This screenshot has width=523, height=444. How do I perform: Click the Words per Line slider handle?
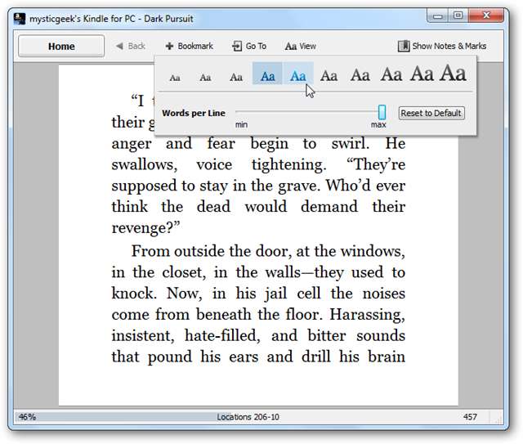pos(382,113)
